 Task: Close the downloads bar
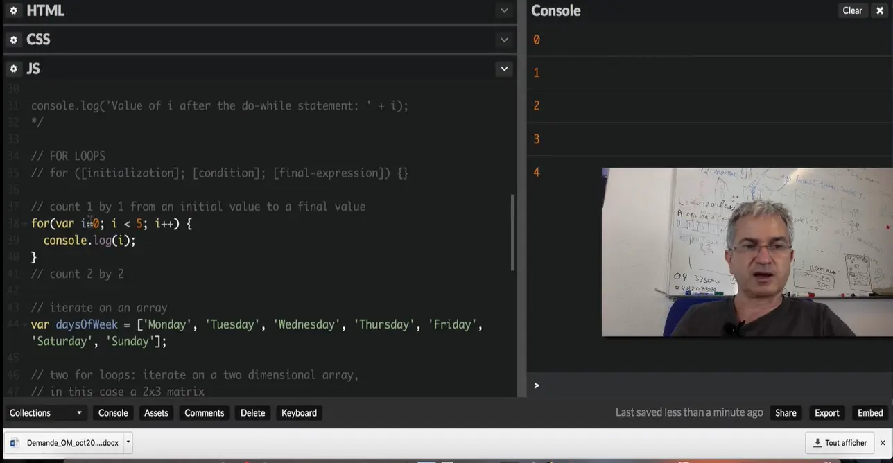click(x=883, y=443)
